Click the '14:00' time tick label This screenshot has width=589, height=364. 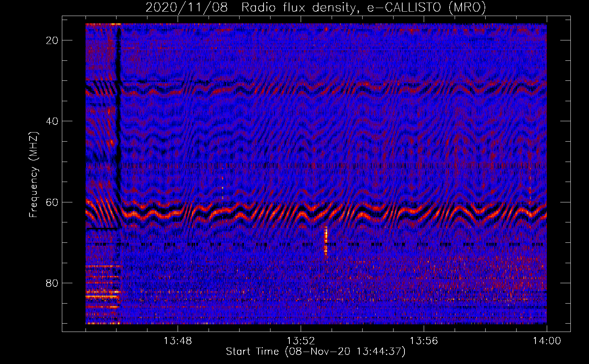point(547,341)
